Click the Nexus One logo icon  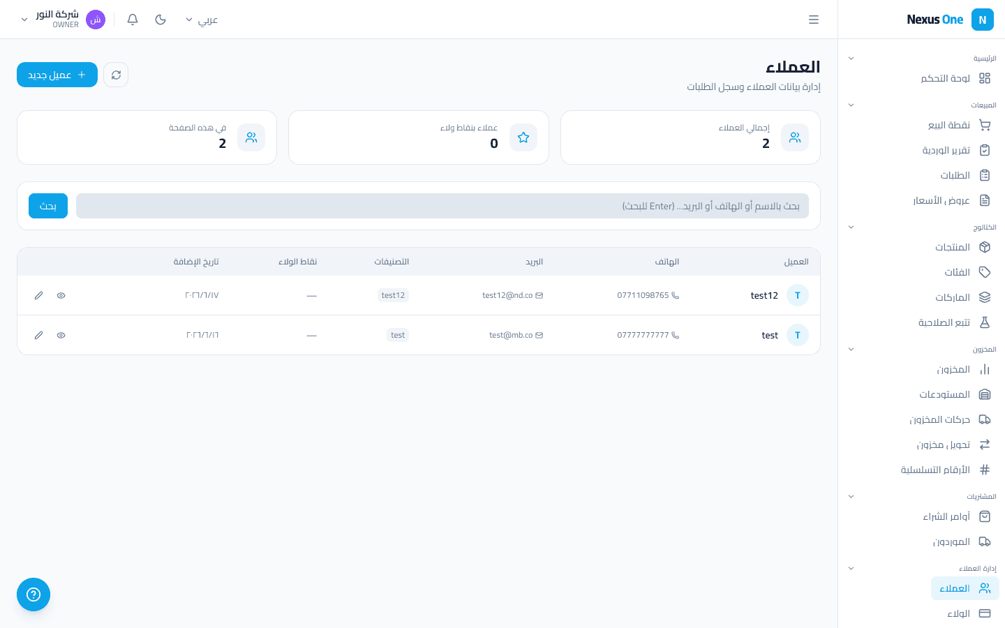click(983, 20)
